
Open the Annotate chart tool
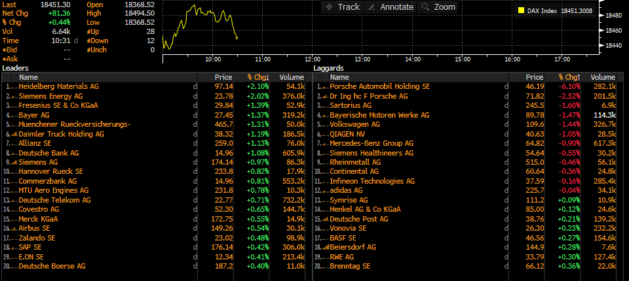pos(391,7)
